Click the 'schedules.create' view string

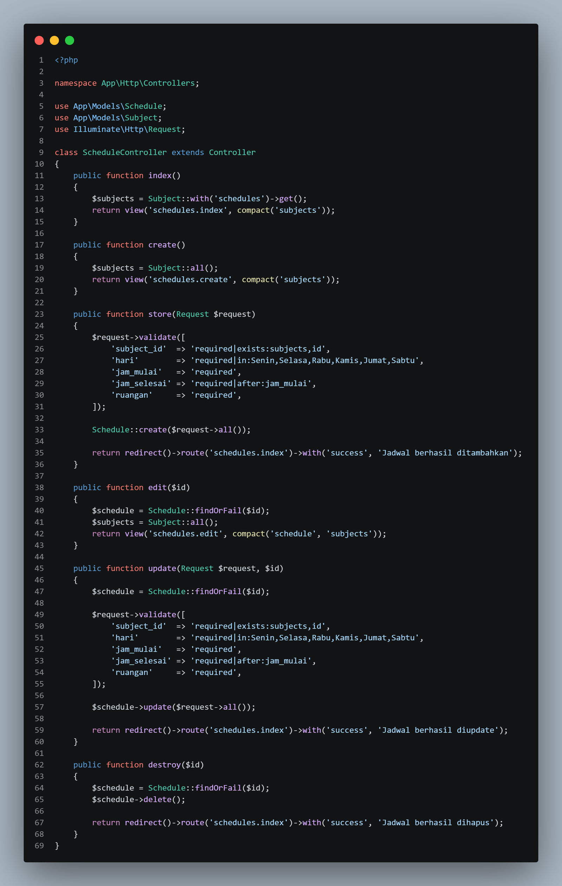point(190,280)
